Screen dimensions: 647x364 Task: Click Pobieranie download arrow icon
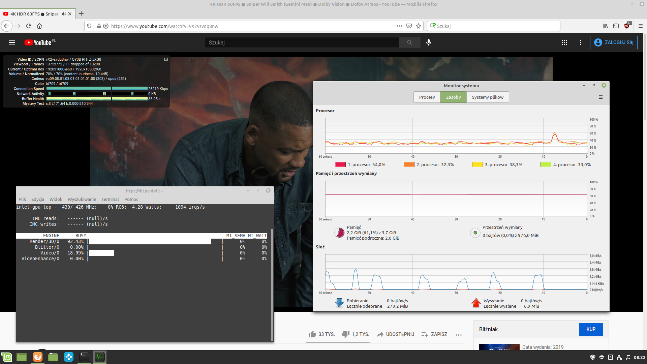coord(339,303)
